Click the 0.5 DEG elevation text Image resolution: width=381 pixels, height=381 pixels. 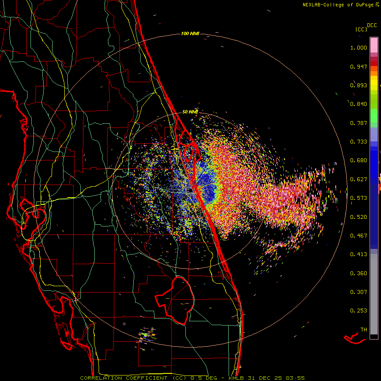coord(204,378)
